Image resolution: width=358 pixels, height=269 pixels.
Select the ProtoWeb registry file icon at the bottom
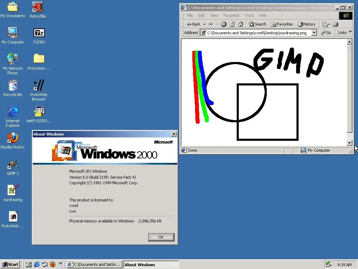[13, 220]
